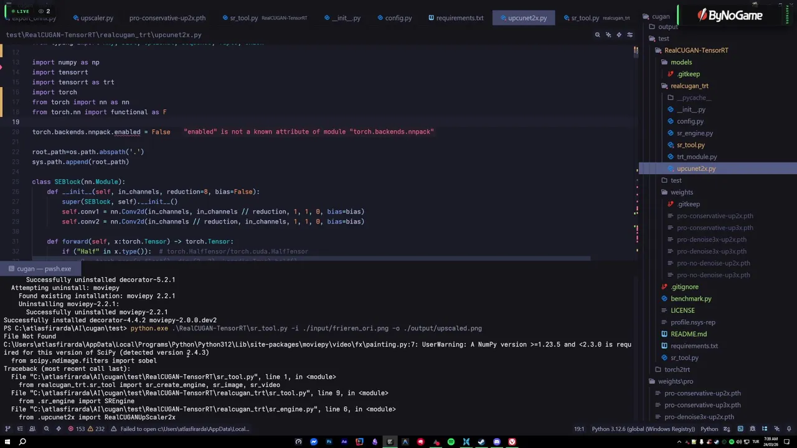Open editor controls sliders icon
Image resolution: width=797 pixels, height=448 pixels.
click(x=630, y=35)
